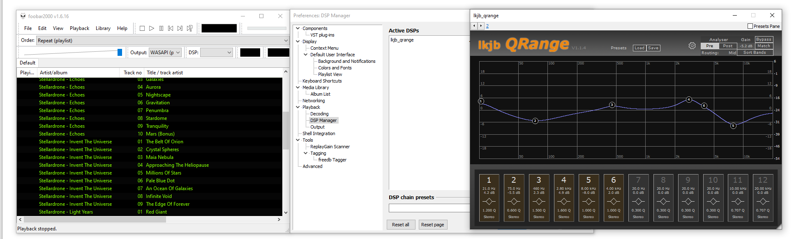Load a preset in QRange
This screenshot has width=794, height=239.
pos(639,48)
